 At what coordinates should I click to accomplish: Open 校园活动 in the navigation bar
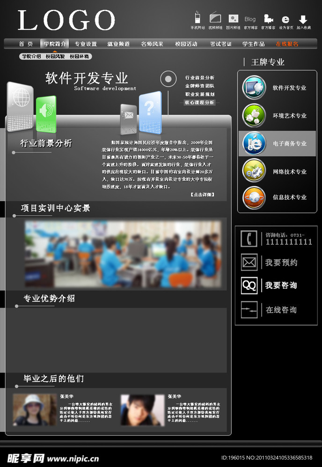pos(186,44)
